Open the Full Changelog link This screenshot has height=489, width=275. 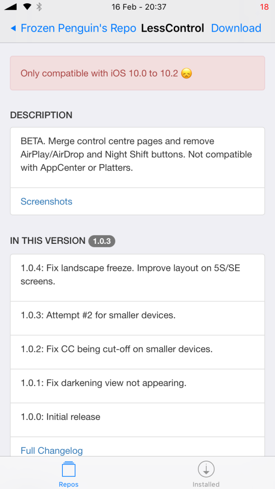[52, 451]
